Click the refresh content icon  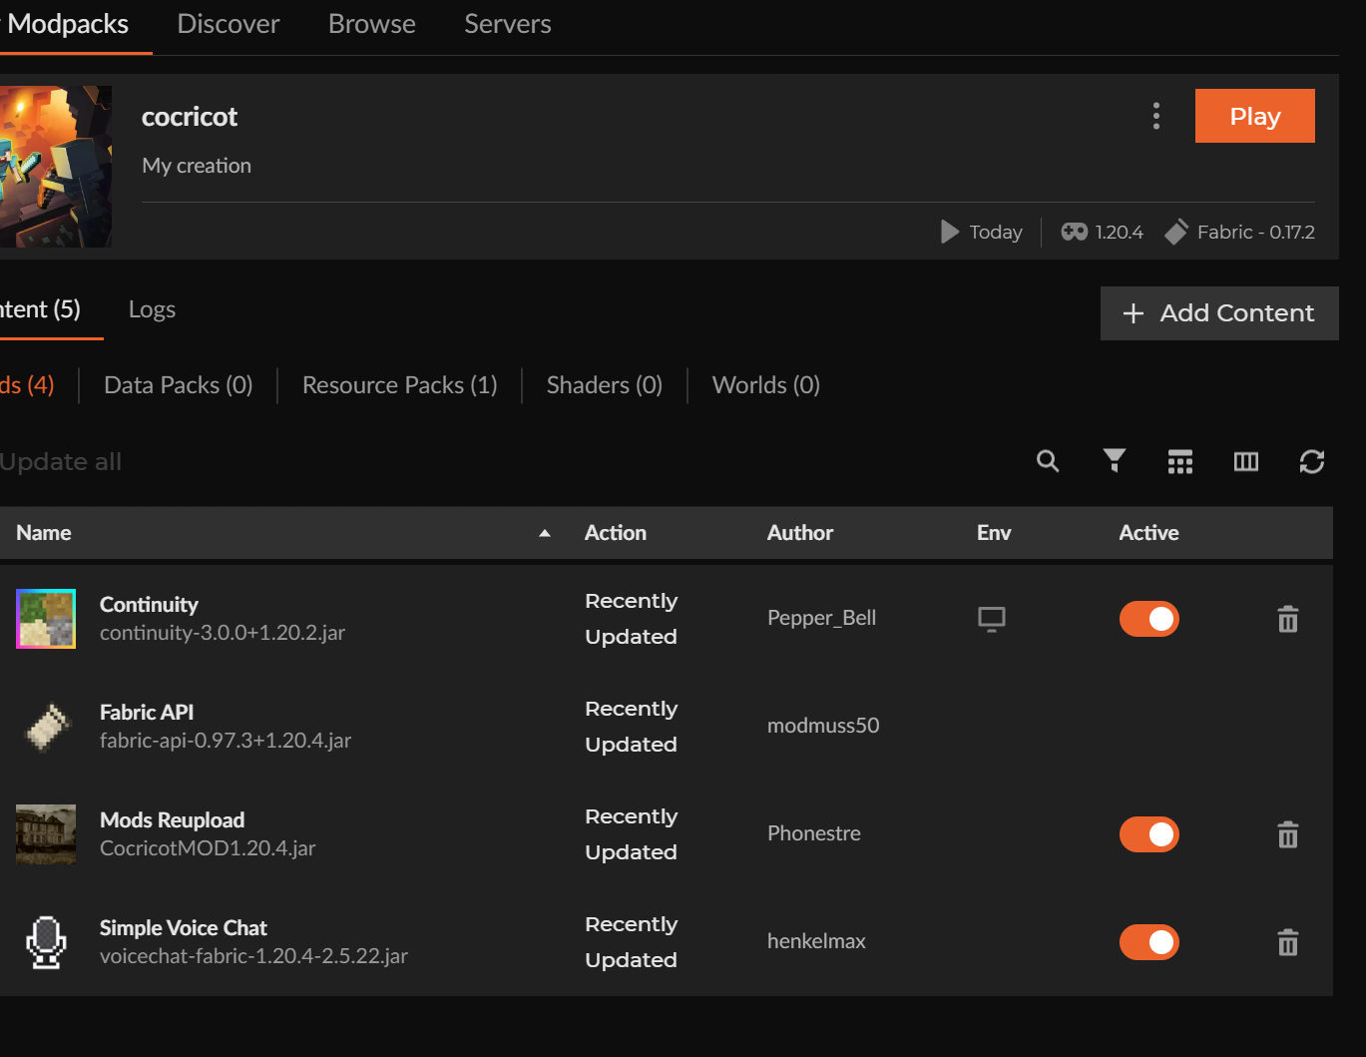click(x=1312, y=461)
